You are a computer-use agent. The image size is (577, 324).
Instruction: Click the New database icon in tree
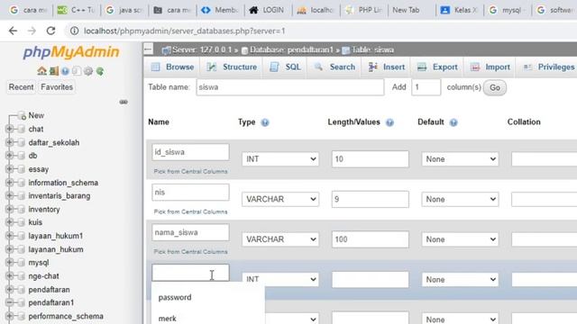pyautogui.click(x=22, y=116)
